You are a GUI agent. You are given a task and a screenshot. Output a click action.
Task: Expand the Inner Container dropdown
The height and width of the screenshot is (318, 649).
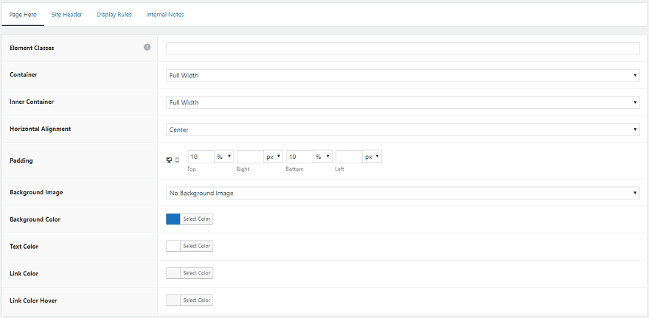point(403,102)
